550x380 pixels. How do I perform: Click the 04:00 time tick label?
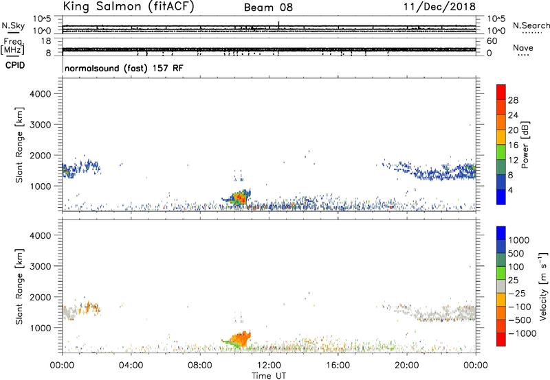131,366
